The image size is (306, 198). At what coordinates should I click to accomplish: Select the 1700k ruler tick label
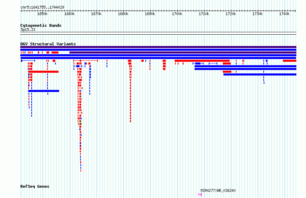click(x=177, y=14)
